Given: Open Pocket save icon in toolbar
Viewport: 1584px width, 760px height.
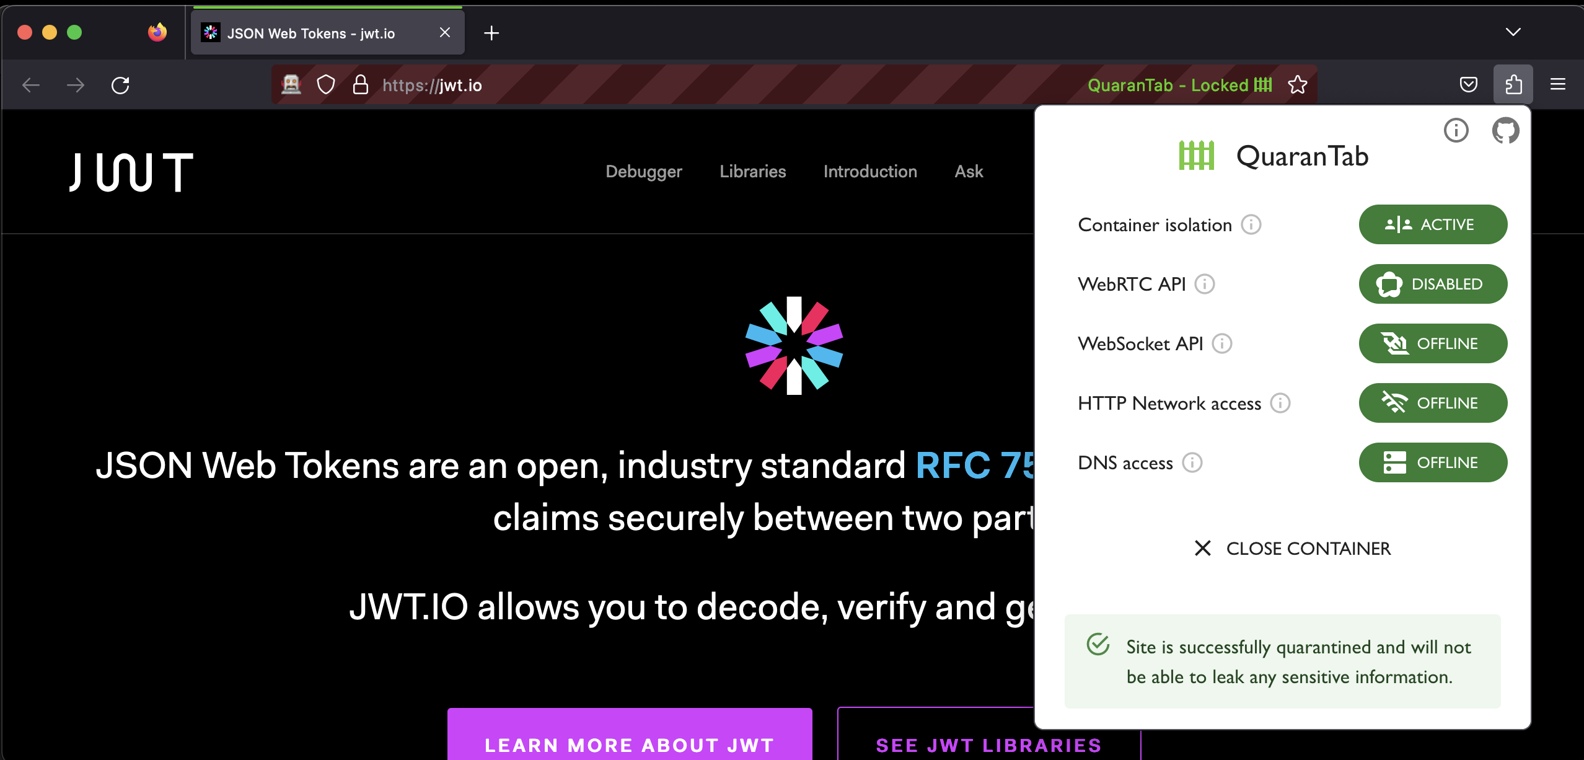Looking at the screenshot, I should [x=1468, y=84].
